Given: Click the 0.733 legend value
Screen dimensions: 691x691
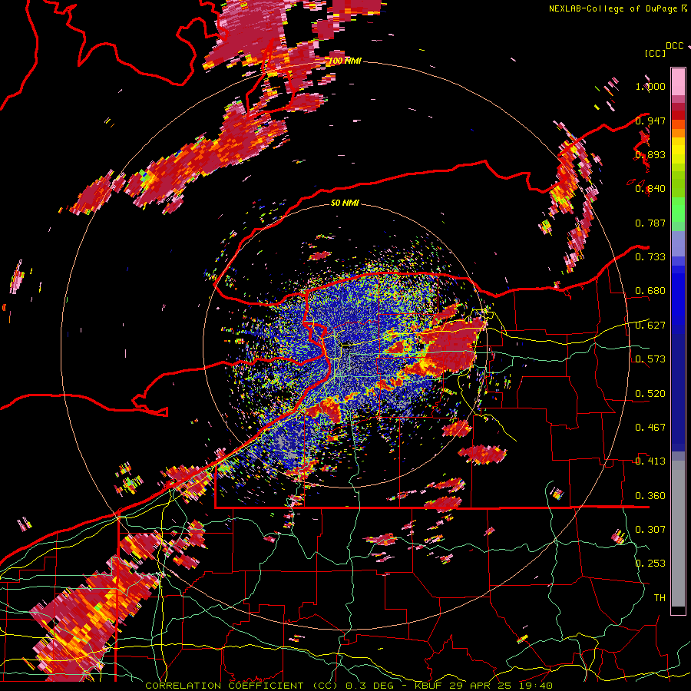Looking at the screenshot, I should pyautogui.click(x=650, y=257).
